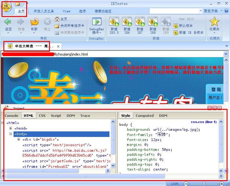The image size is (230, 186).
Task: Click the 100% zoom level indicator
Action: pos(175,184)
